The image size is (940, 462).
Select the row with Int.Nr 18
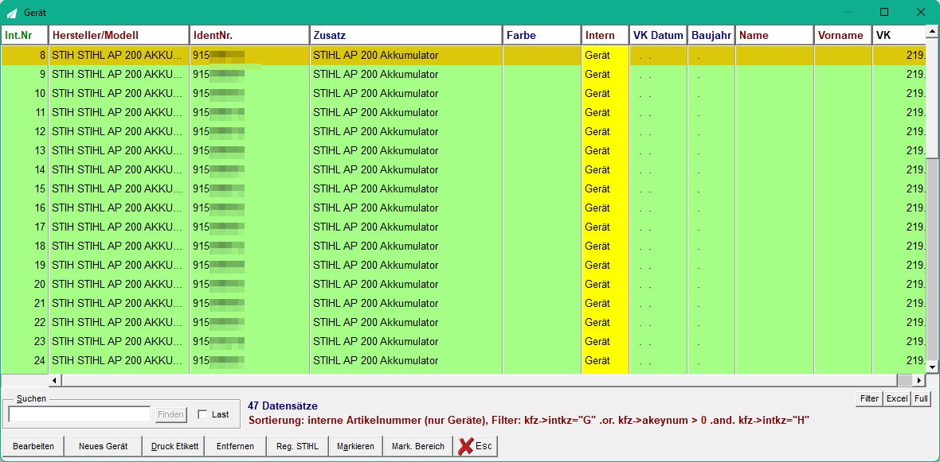pos(463,247)
